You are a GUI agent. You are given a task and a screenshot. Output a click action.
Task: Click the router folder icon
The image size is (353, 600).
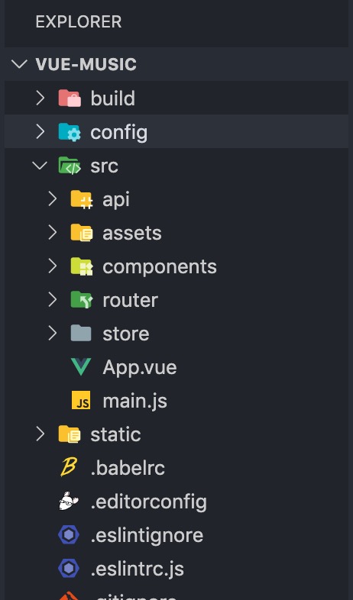coord(82,300)
